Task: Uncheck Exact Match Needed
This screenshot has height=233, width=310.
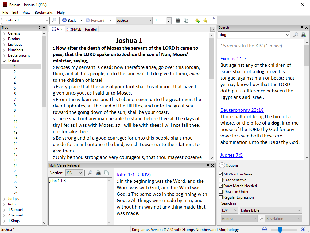Action: (221, 186)
